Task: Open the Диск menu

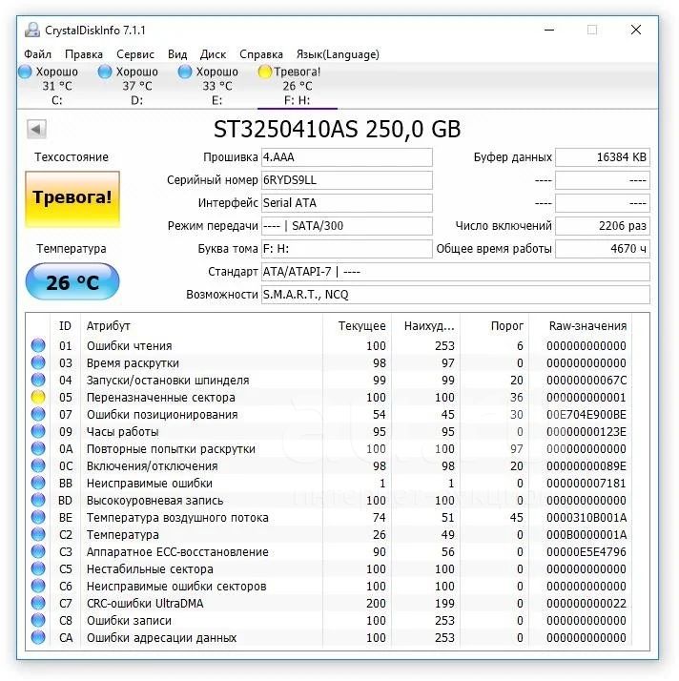Action: tap(213, 54)
